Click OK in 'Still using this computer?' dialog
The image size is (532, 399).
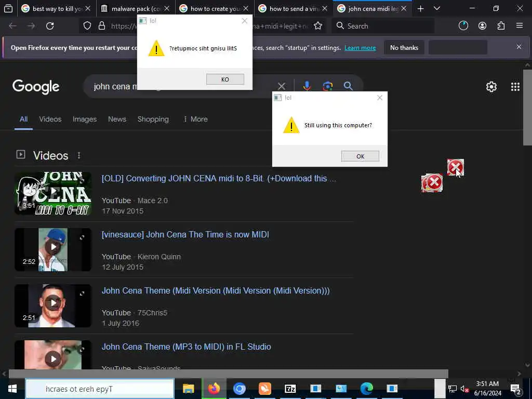click(x=360, y=156)
